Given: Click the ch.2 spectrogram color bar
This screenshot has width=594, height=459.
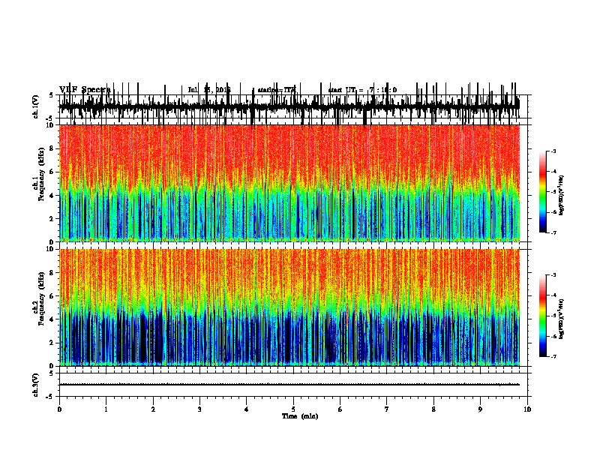Looking at the screenshot, I should (543, 316).
